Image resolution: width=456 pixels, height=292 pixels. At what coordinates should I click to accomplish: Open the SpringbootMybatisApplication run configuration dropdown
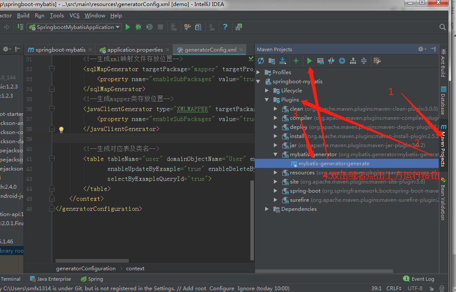pyautogui.click(x=74, y=27)
